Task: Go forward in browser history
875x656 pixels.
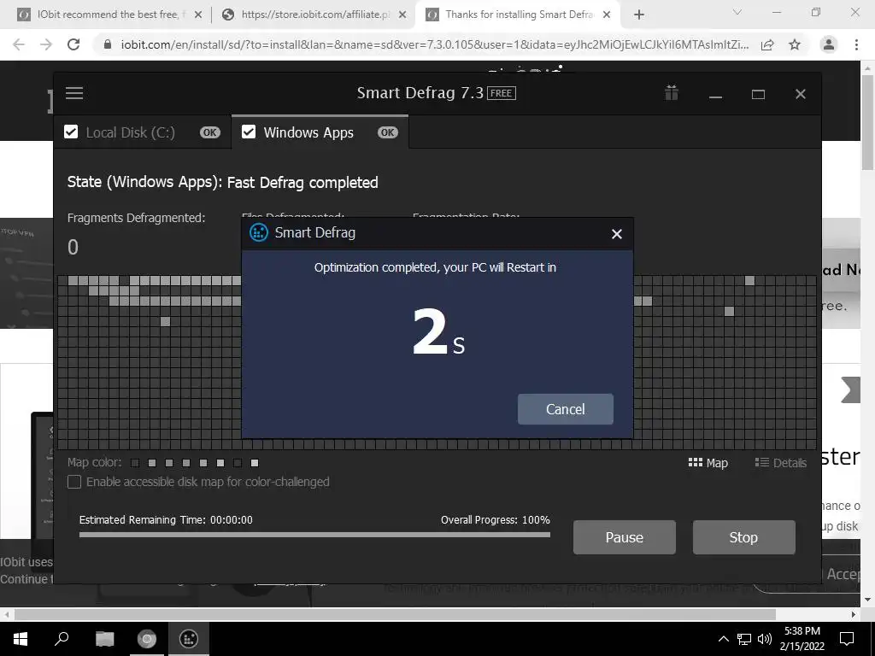Action: [x=46, y=44]
